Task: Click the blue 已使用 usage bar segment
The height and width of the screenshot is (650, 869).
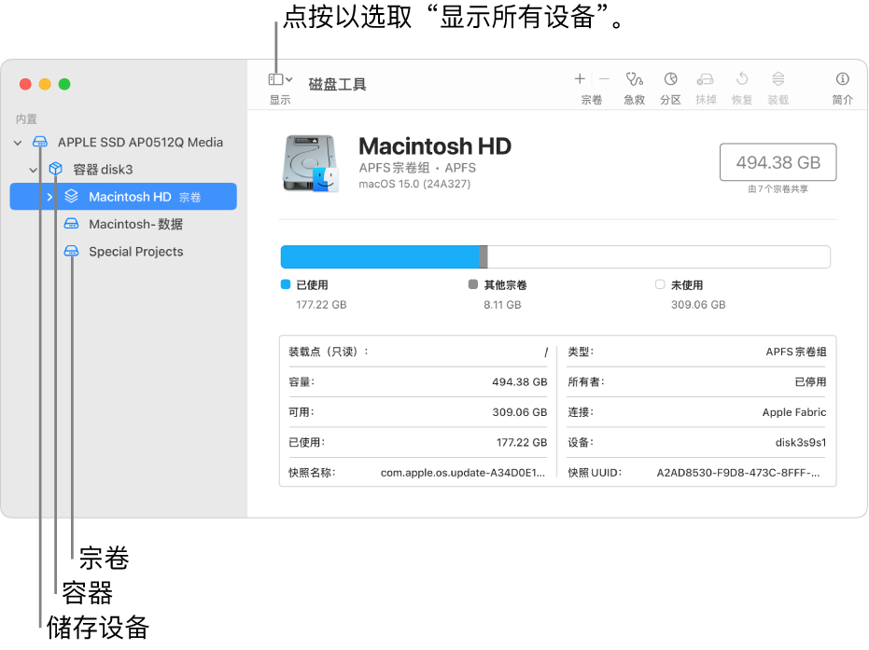Action: coord(380,256)
